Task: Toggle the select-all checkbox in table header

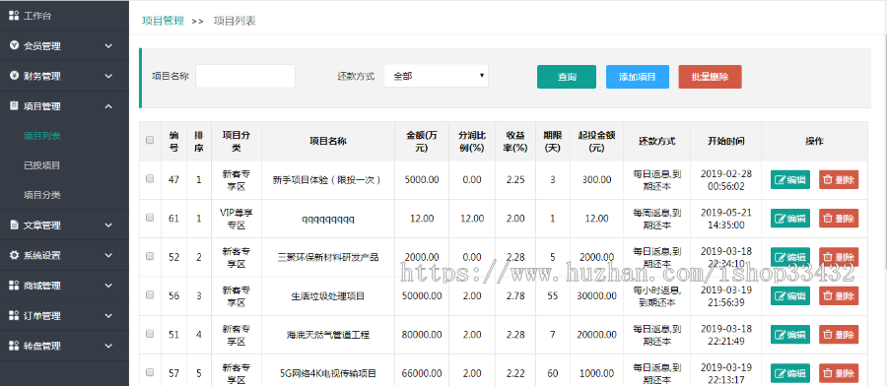Action: (150, 140)
